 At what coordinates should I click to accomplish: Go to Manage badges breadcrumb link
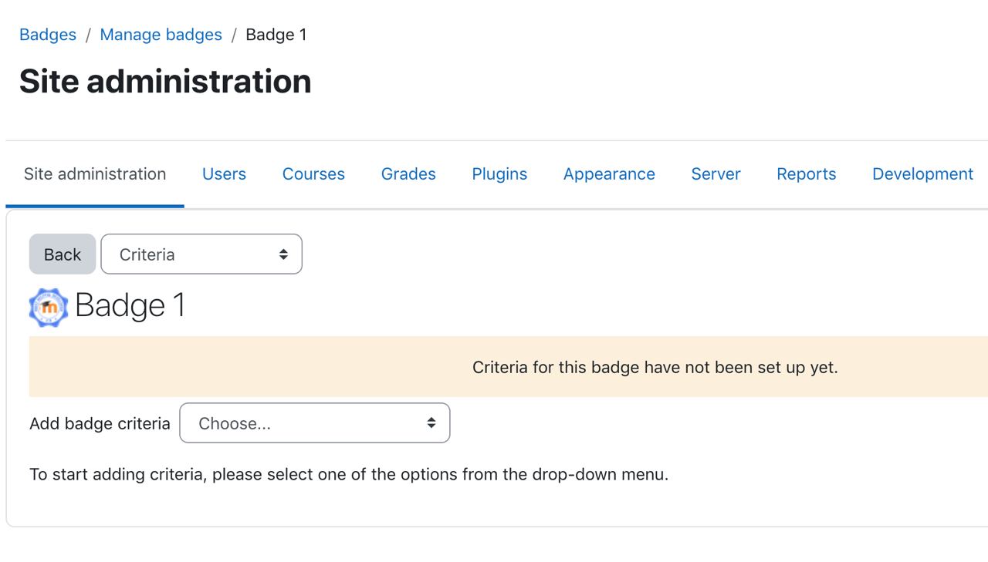(x=161, y=35)
